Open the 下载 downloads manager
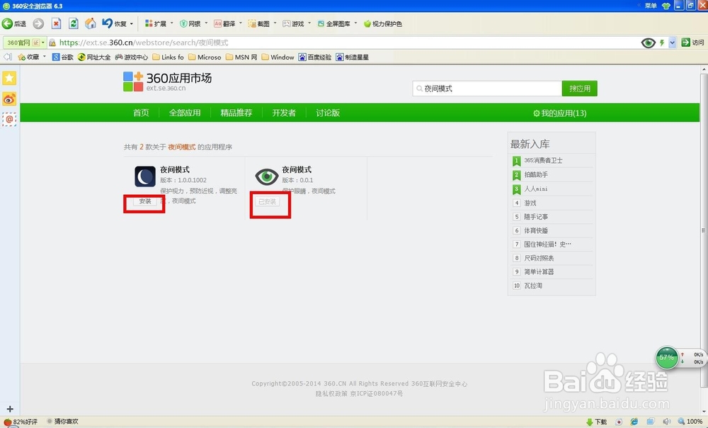The width and height of the screenshot is (708, 428). [596, 422]
